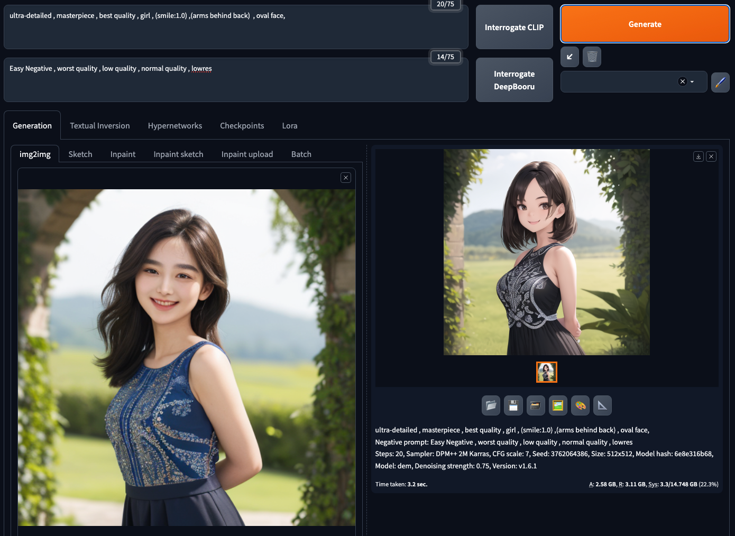This screenshot has height=536, width=735.
Task: Switch to the Inpaint tab
Action: coord(123,154)
